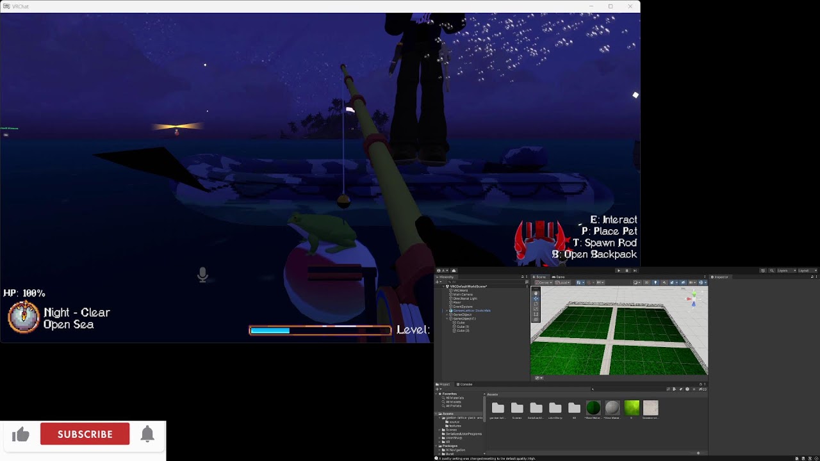The image size is (820, 461).
Task: Click the scene orientation gizmo
Action: pyautogui.click(x=693, y=298)
